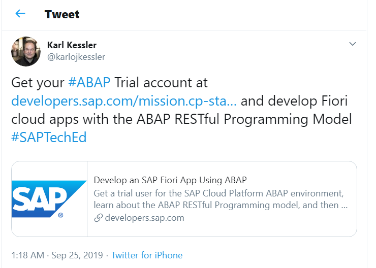Click the chain link icon in card
The width and height of the screenshot is (376, 268).
click(98, 218)
